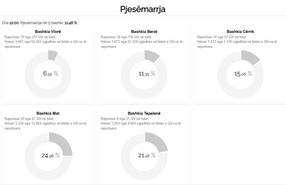The width and height of the screenshot is (286, 185).
Task: Click the Bashkia Mat card title
Action: click(47, 113)
